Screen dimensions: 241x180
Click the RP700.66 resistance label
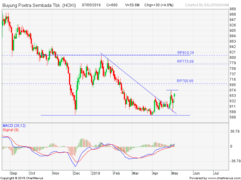(x=185, y=81)
